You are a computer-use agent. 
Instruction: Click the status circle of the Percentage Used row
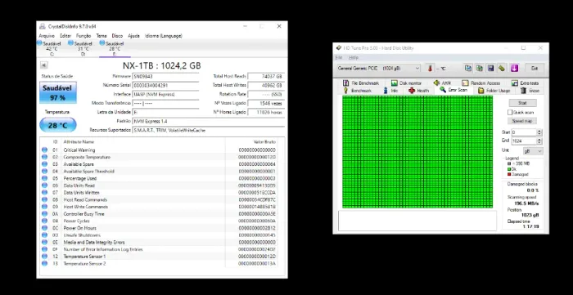point(44,178)
